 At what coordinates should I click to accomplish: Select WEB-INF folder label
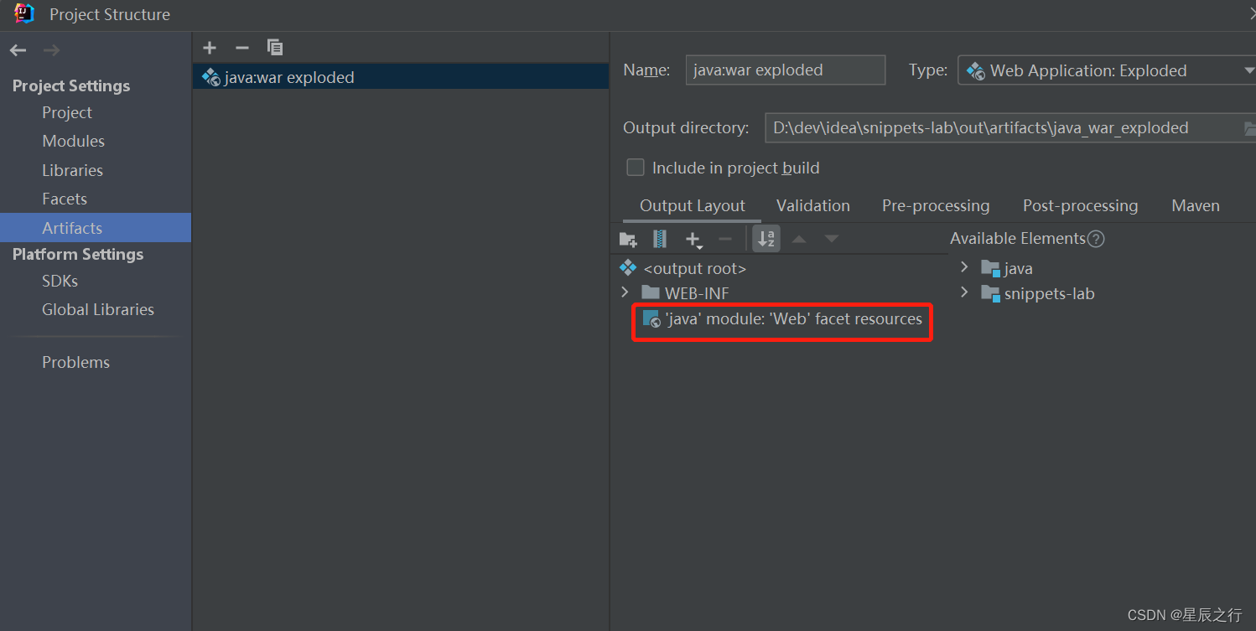697,293
